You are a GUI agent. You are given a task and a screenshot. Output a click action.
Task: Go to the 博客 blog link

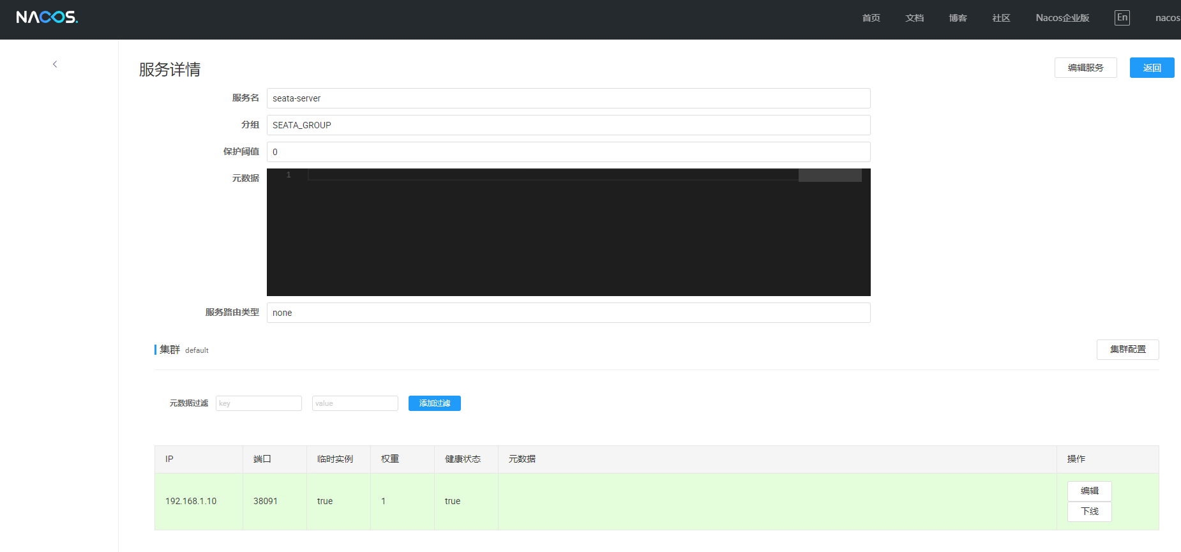coord(958,18)
